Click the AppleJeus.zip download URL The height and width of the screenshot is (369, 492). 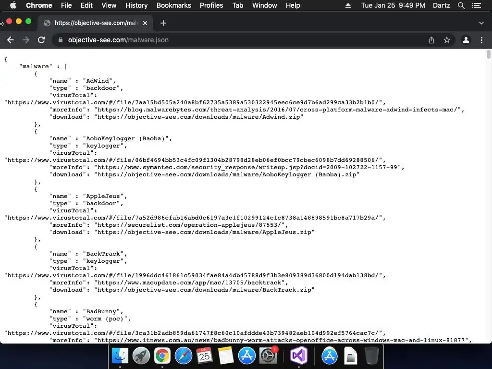pyautogui.click(x=204, y=233)
